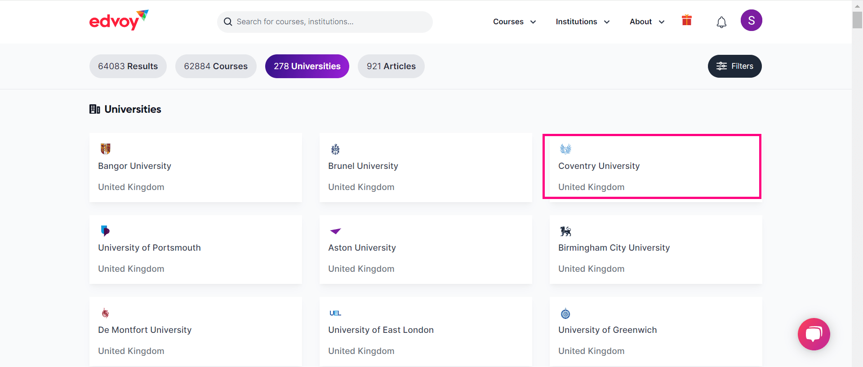Image resolution: width=863 pixels, height=367 pixels.
Task: Select the 278 Universities tab
Action: [307, 66]
